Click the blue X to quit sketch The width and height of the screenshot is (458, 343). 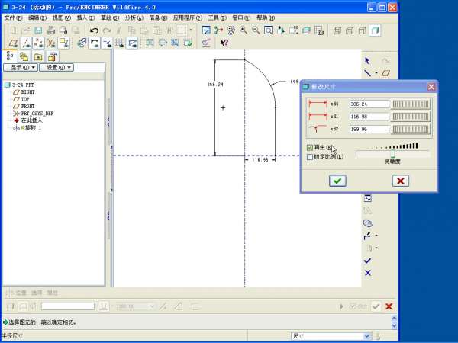pyautogui.click(x=368, y=273)
